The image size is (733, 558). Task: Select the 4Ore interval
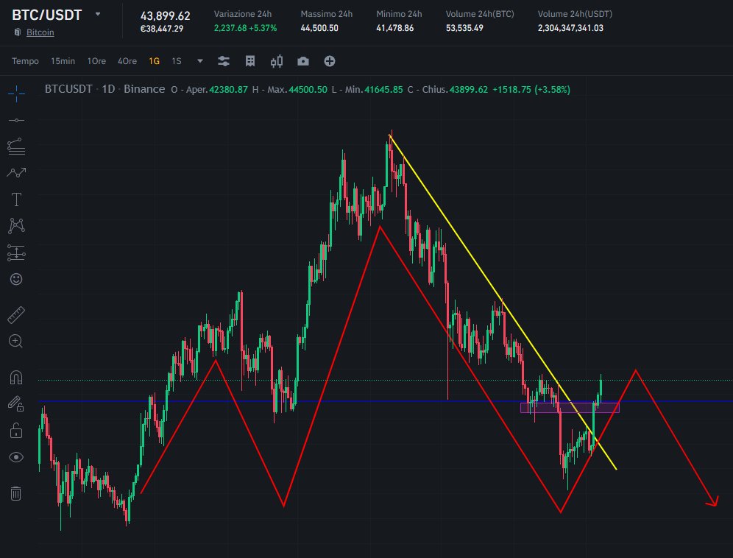tap(127, 61)
